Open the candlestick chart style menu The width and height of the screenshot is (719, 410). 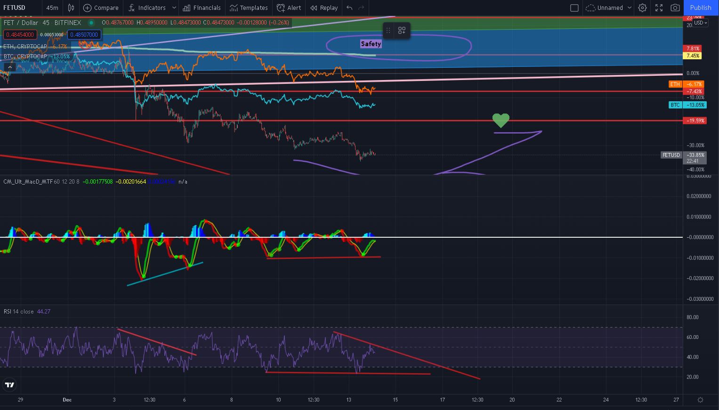(71, 8)
